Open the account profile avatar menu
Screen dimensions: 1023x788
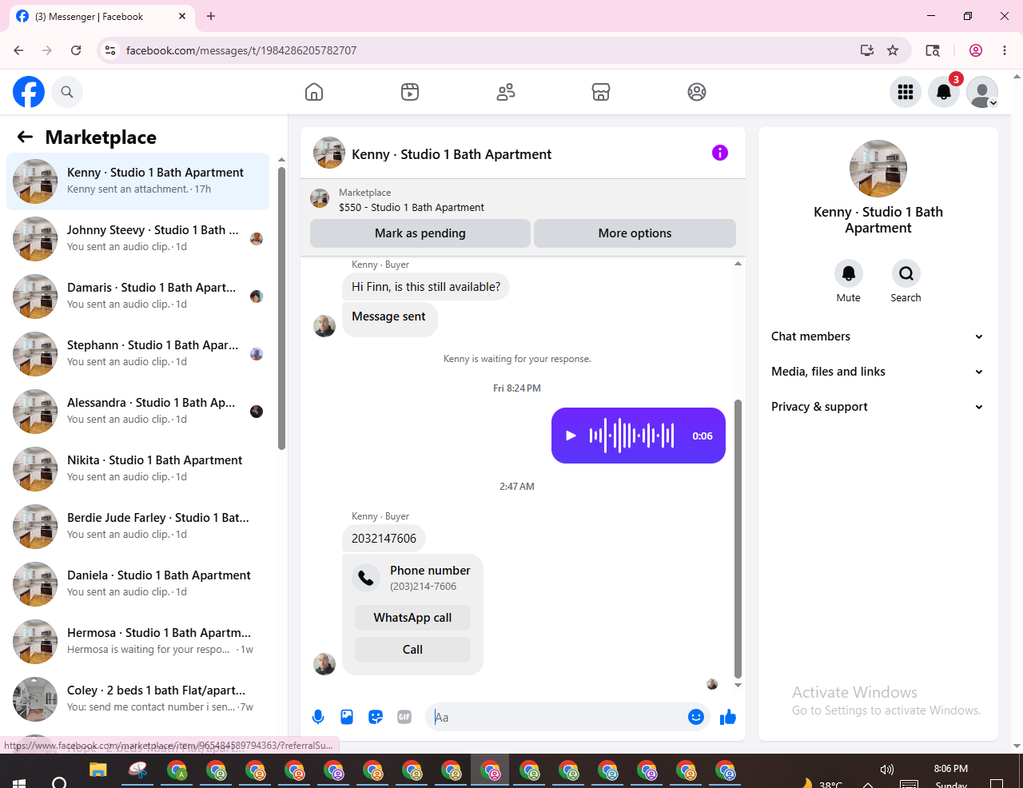(982, 92)
